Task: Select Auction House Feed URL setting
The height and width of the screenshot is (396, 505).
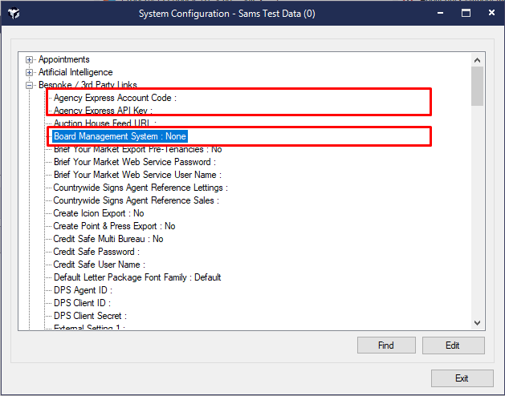Action: coord(105,123)
